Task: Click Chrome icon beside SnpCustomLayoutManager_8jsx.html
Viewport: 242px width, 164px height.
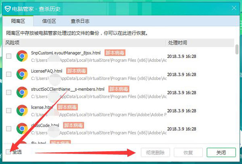Action: click(x=22, y=56)
